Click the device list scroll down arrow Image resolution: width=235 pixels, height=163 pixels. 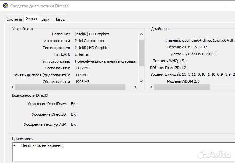tap(141, 81)
